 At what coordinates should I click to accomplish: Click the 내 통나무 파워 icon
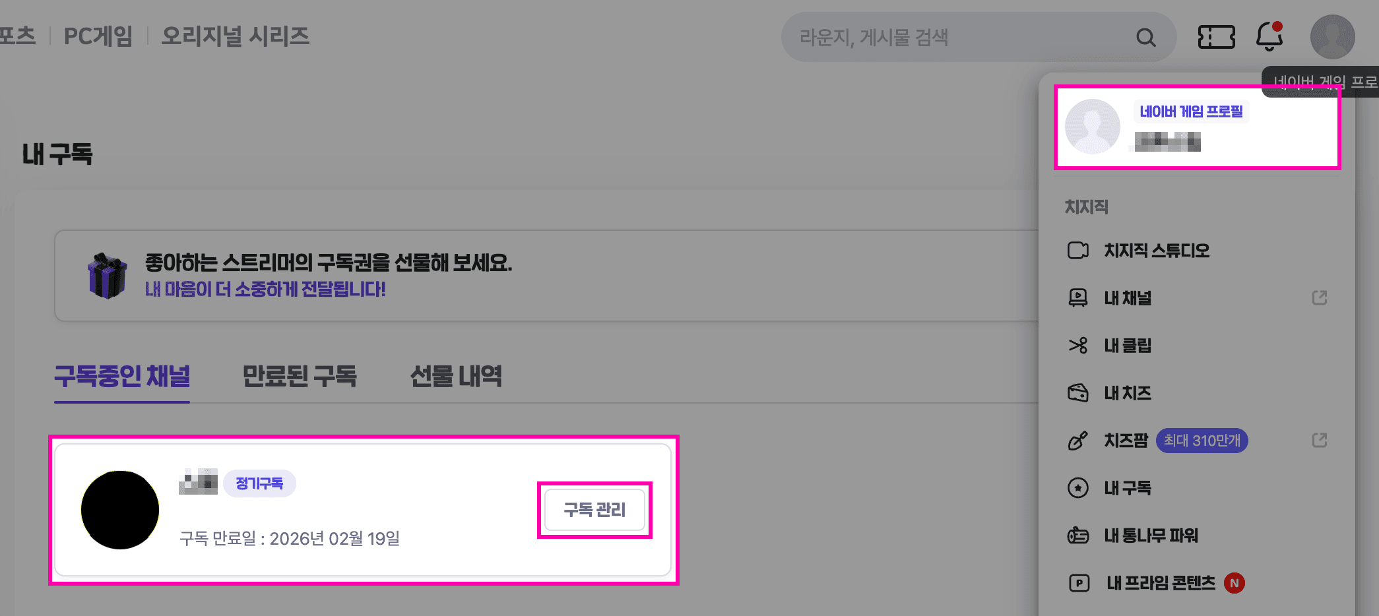coord(1077,536)
